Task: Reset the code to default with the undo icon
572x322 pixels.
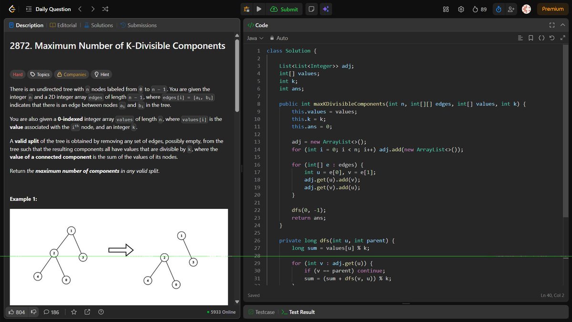Action: click(x=552, y=38)
